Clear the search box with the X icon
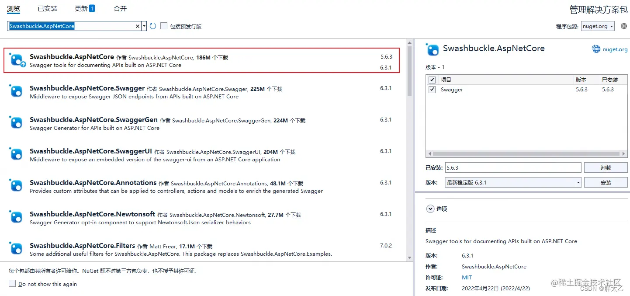This screenshot has width=630, height=296. (x=138, y=26)
